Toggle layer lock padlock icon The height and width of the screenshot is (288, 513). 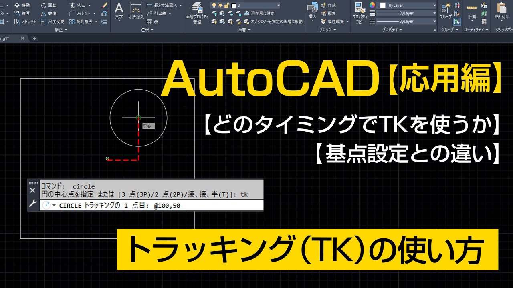(x=226, y=5)
